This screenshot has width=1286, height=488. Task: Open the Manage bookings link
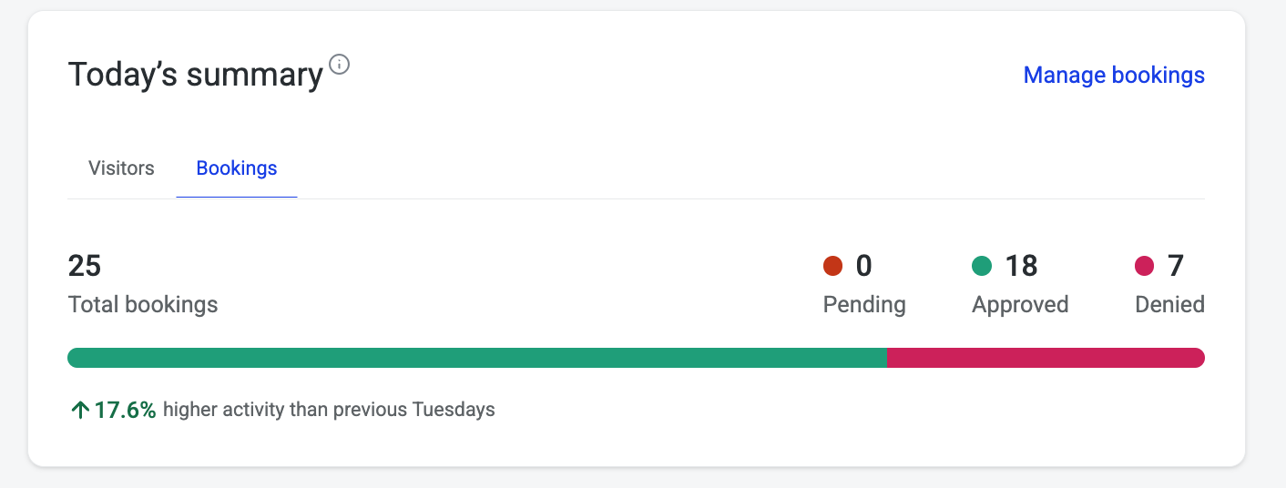(1114, 76)
